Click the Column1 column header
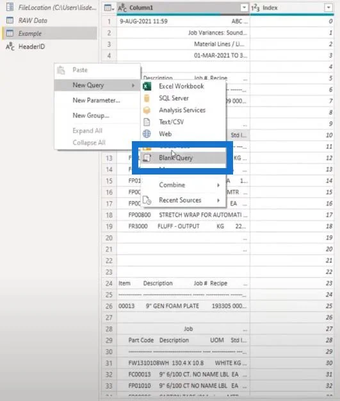Image resolution: width=340 pixels, height=401 pixels. pyautogui.click(x=183, y=8)
